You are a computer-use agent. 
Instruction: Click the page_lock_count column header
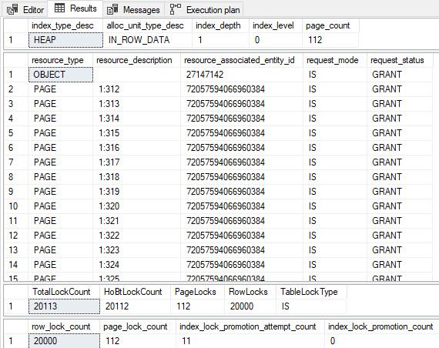pos(137,326)
